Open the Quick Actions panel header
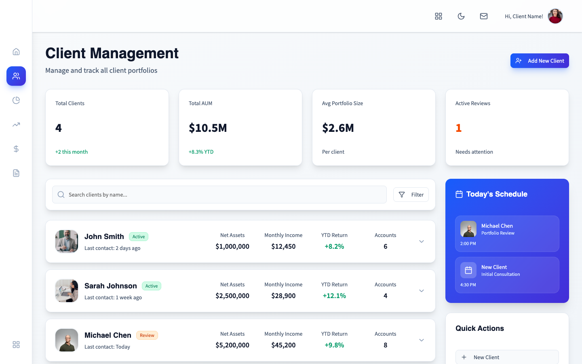The height and width of the screenshot is (364, 582). pyautogui.click(x=480, y=328)
